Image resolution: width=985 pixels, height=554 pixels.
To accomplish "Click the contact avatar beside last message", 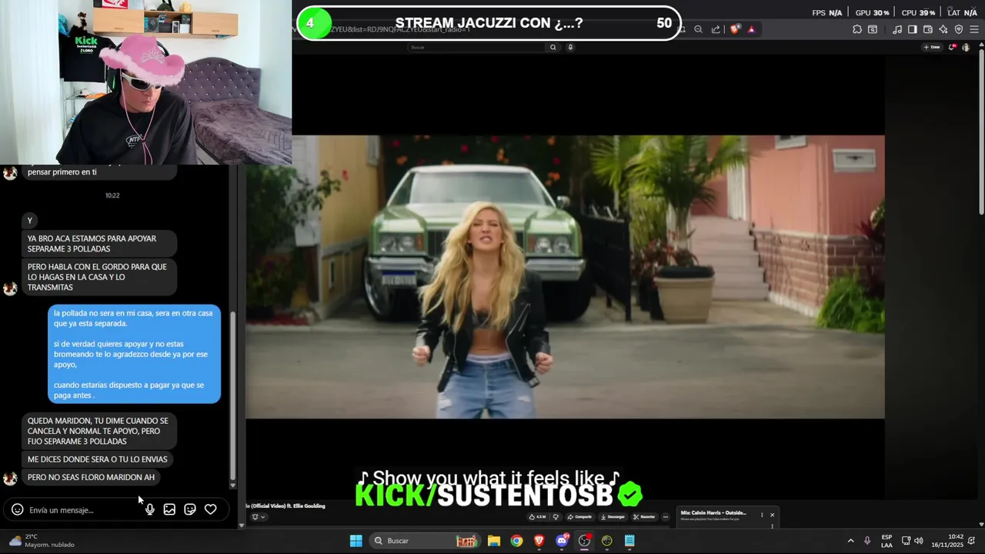I will click(10, 478).
